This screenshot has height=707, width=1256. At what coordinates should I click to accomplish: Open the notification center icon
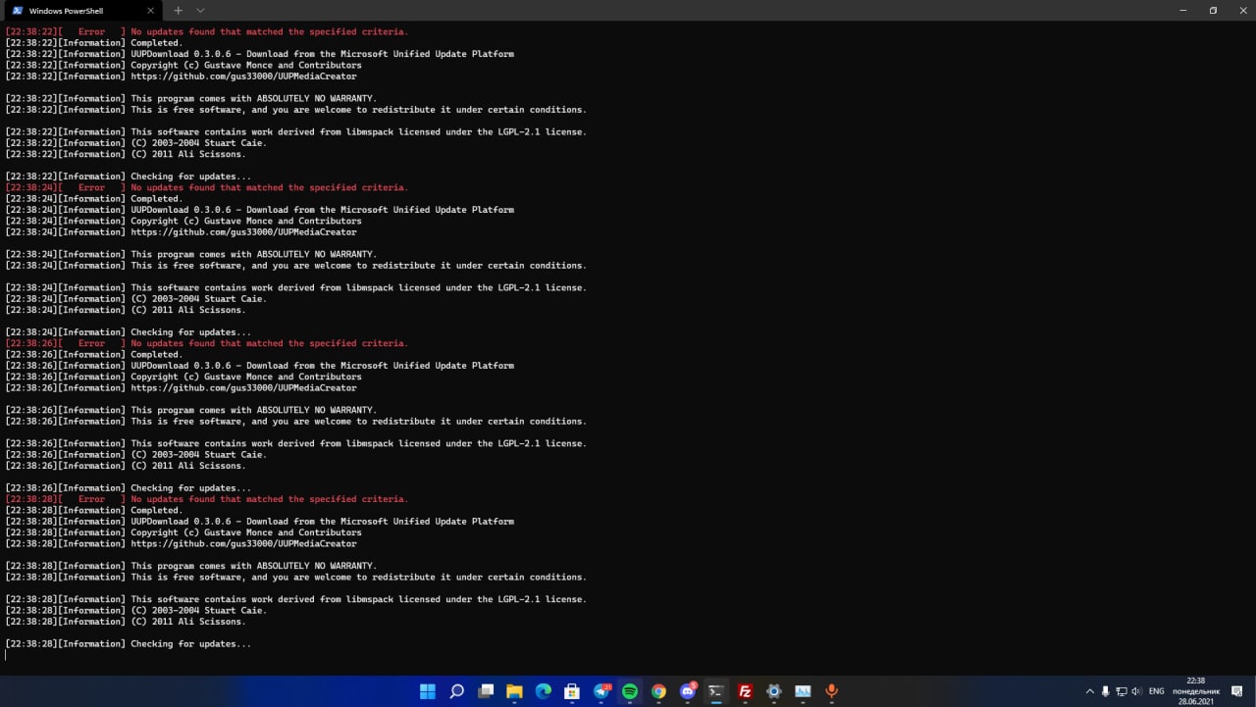pyautogui.click(x=1237, y=691)
